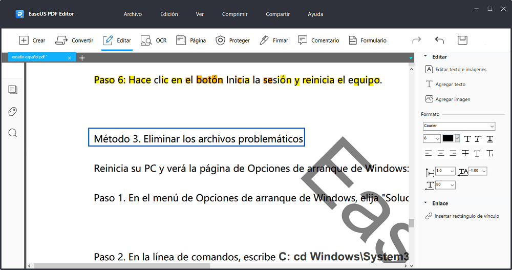Image resolution: width=512 pixels, height=270 pixels.
Task: Open the Página tool
Action: [x=191, y=40]
